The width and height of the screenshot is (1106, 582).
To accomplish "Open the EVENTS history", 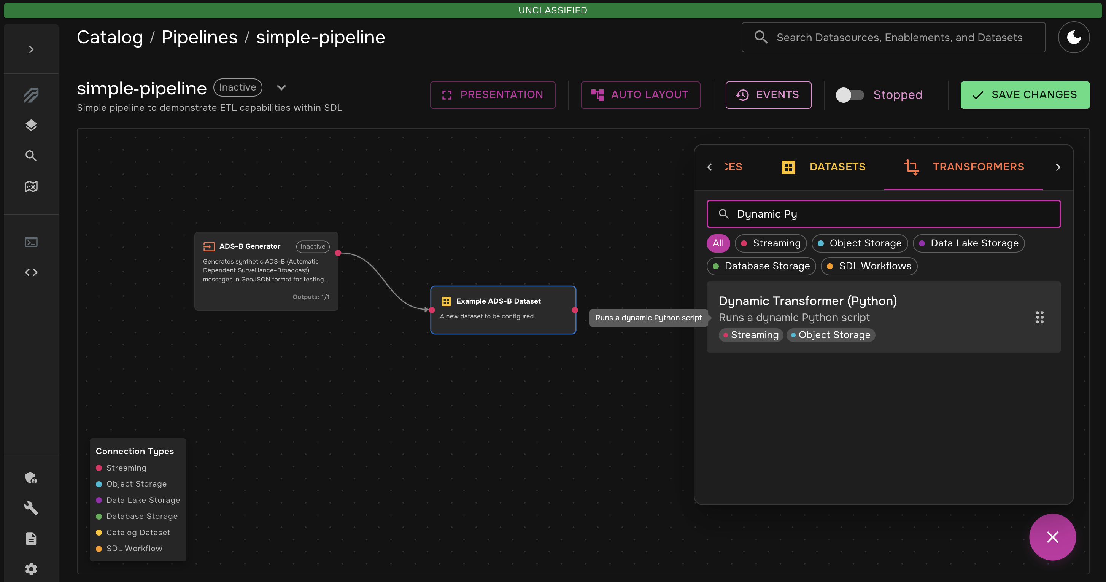I will pyautogui.click(x=768, y=95).
